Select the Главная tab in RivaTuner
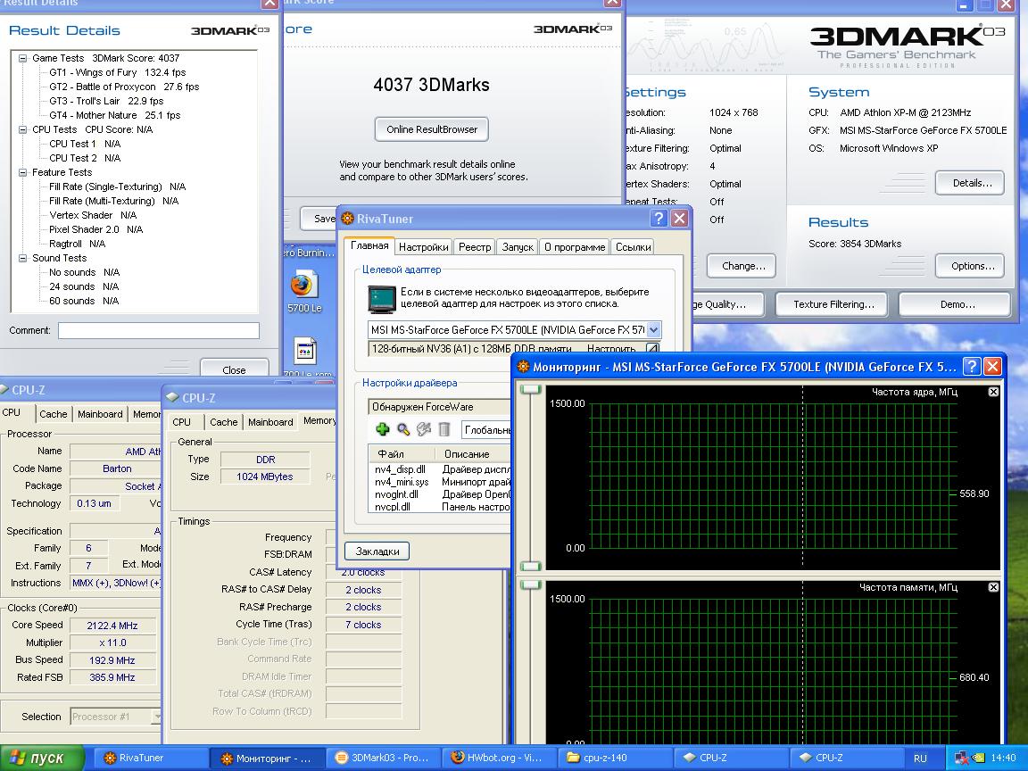 point(369,246)
